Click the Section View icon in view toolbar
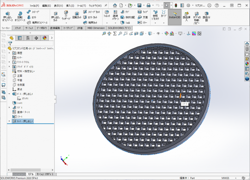250x180 pixels. [136, 33]
